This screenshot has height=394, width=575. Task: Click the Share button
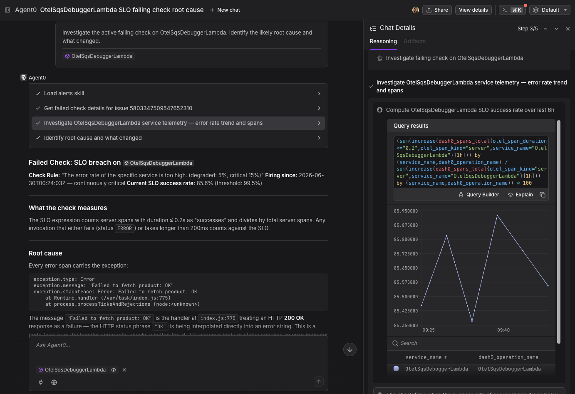point(437,10)
